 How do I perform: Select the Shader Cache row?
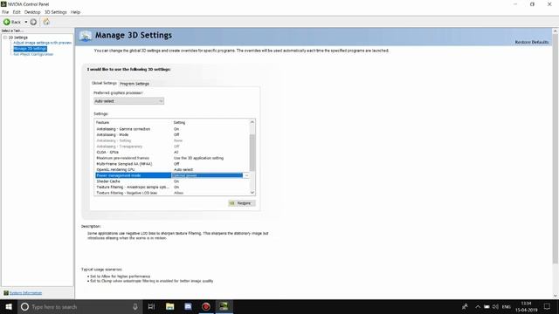tap(173, 181)
